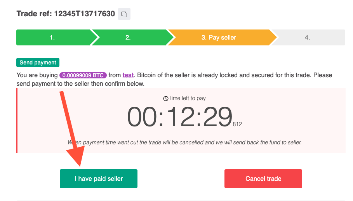Click the italic trade cancellation notice text
The height and width of the screenshot is (201, 353).
point(184,142)
